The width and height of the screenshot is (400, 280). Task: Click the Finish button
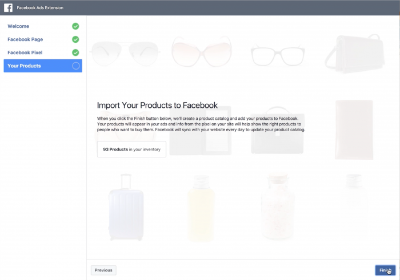pos(385,270)
